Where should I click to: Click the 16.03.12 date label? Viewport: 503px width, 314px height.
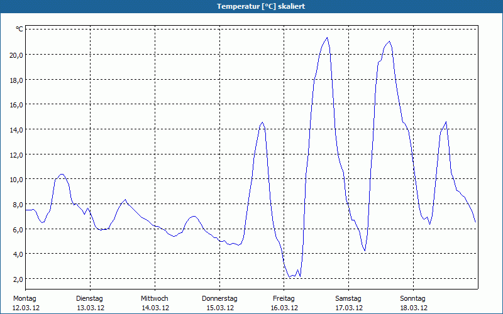(284, 308)
